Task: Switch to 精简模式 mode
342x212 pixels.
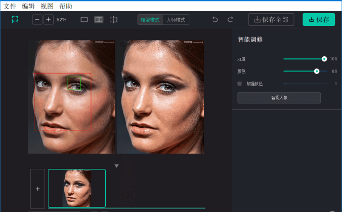Action: pos(150,20)
